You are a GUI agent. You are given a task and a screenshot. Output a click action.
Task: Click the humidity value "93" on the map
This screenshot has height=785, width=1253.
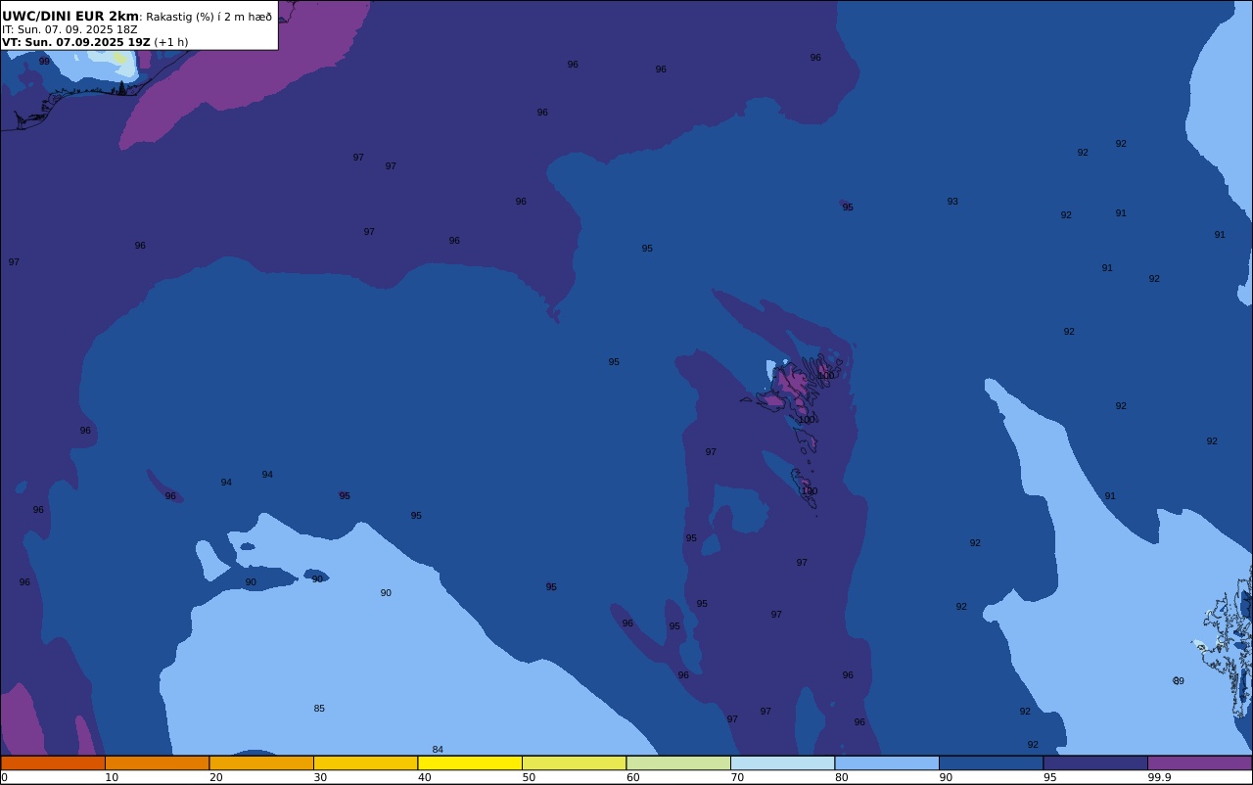click(x=952, y=202)
